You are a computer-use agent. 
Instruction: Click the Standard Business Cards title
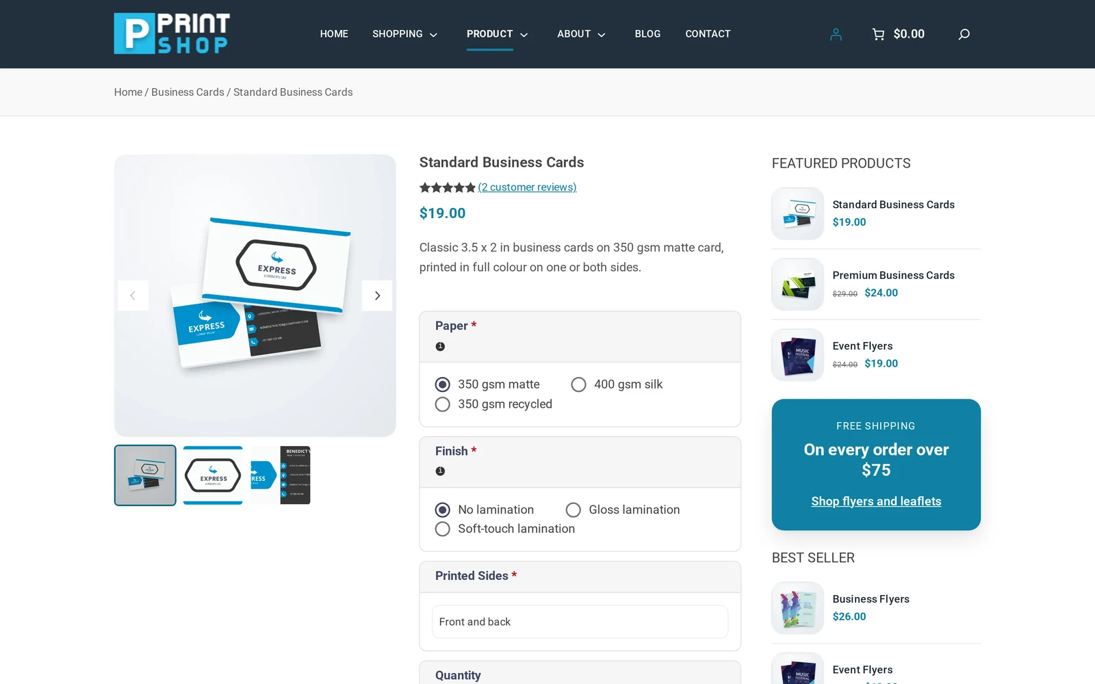502,163
